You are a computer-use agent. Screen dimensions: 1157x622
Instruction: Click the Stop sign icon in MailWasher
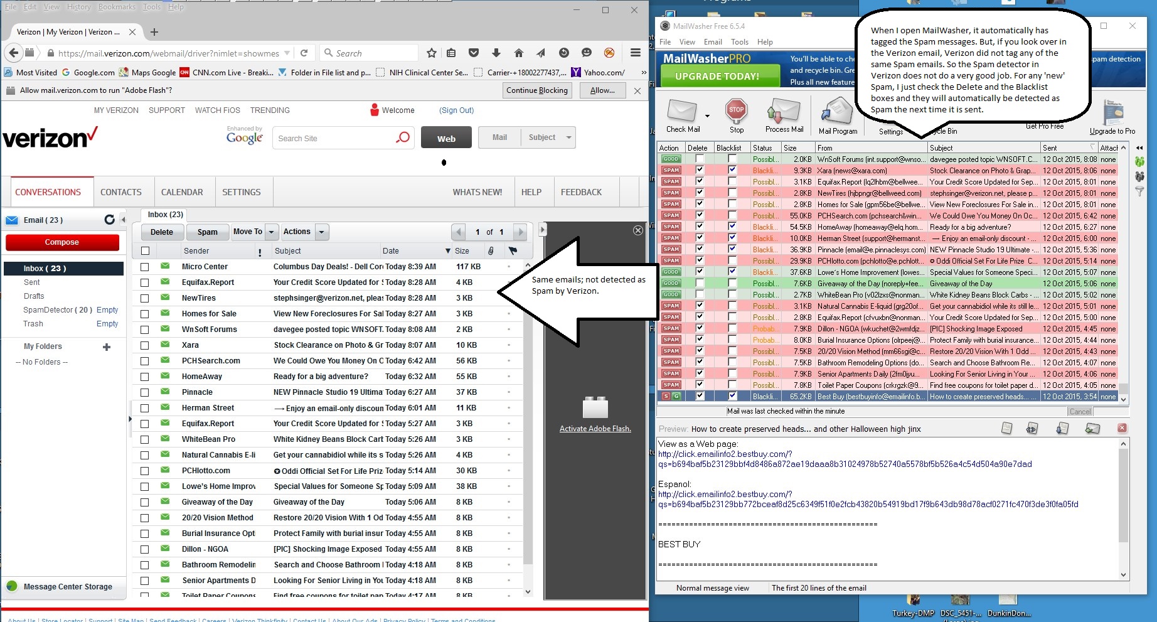tap(737, 110)
